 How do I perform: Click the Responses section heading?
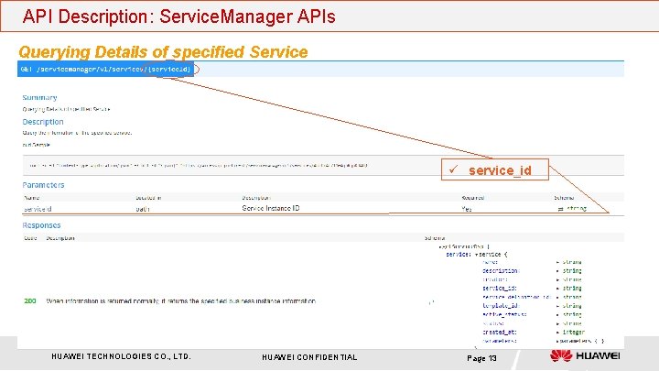click(41, 225)
